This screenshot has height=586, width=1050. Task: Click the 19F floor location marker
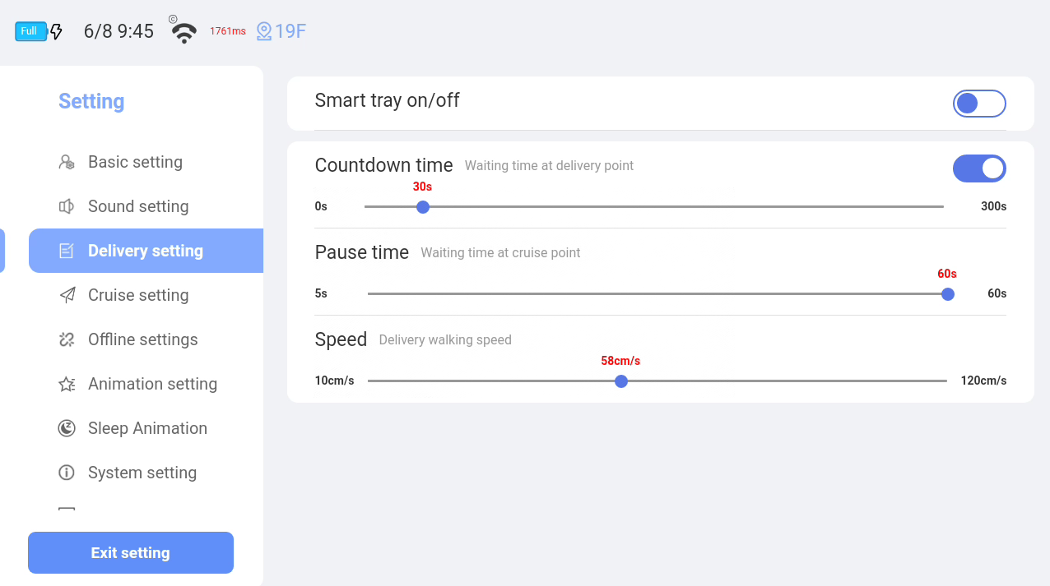pyautogui.click(x=281, y=31)
